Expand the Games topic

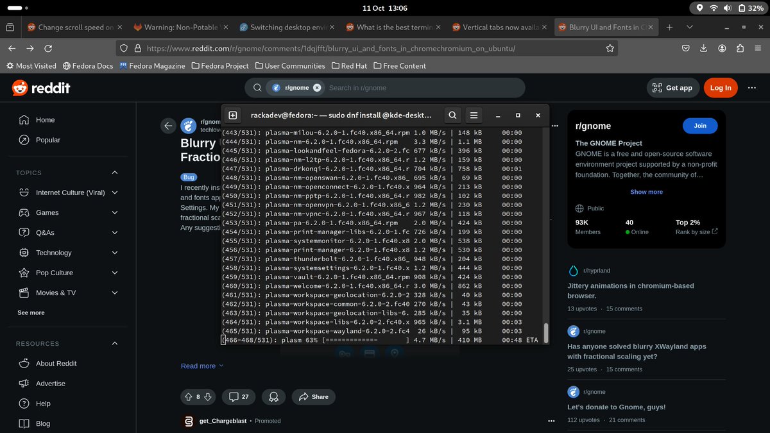115,212
